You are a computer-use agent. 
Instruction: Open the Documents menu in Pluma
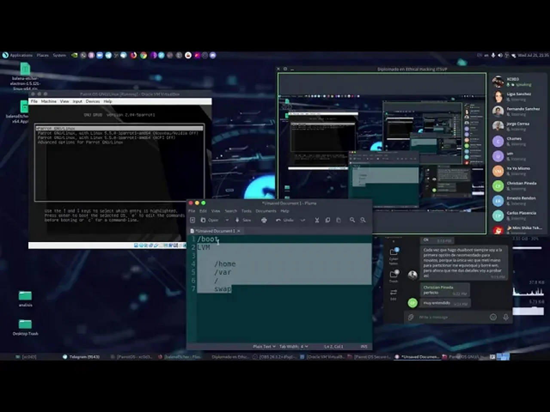tap(266, 211)
